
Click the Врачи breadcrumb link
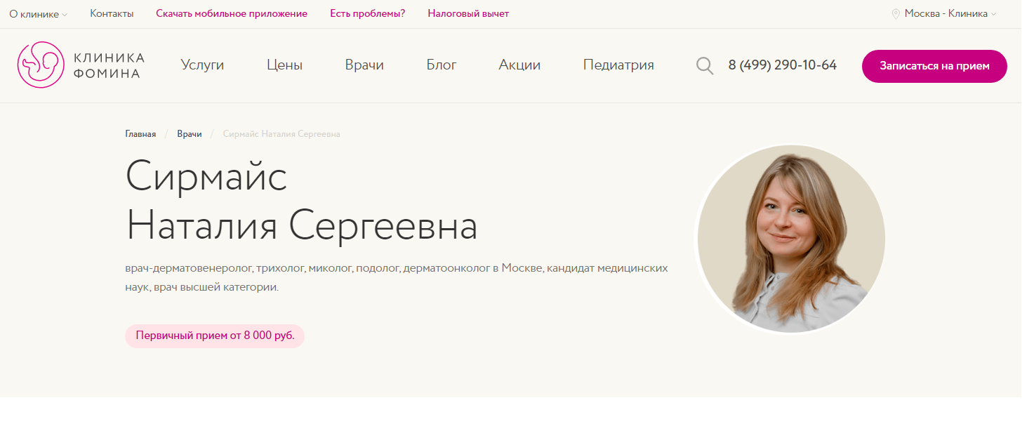click(190, 134)
